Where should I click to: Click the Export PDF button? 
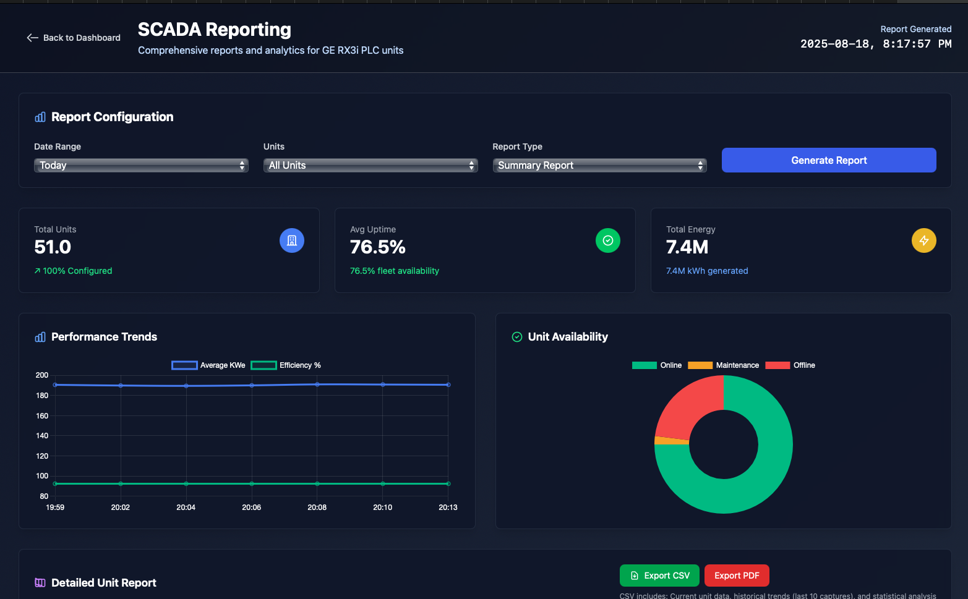[737, 576]
